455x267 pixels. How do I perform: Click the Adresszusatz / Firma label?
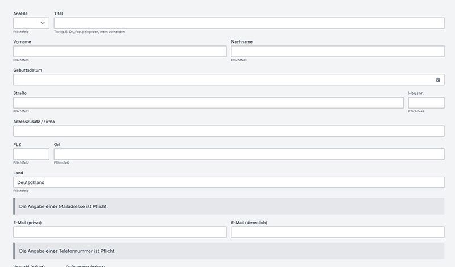pyautogui.click(x=34, y=122)
